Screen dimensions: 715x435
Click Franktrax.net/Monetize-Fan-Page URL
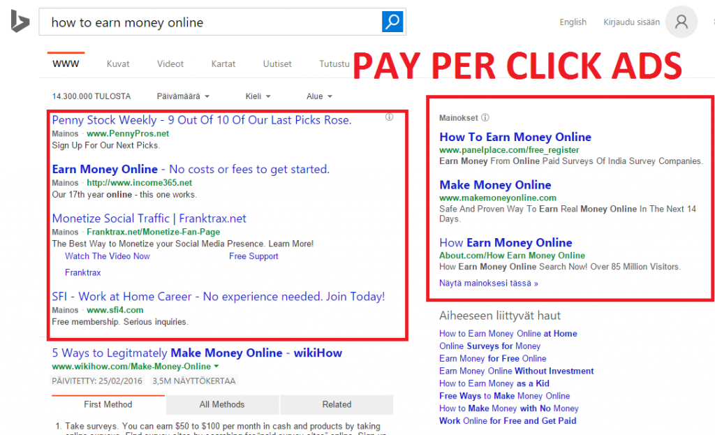pos(153,232)
